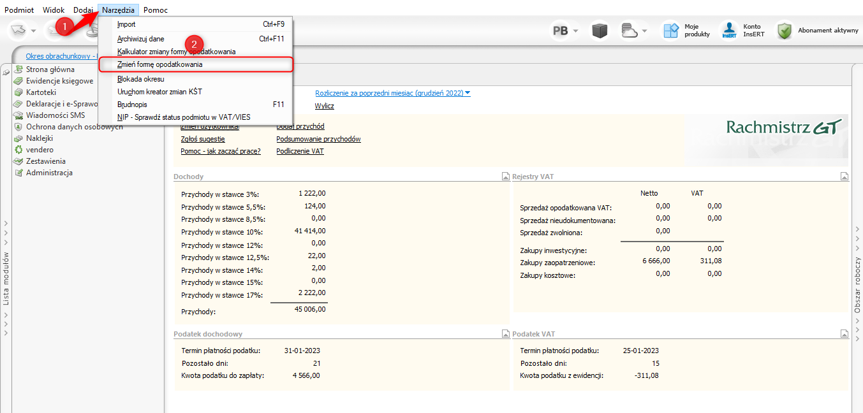Select Uruchom kreator zmian KŚT
The image size is (863, 413).
[x=195, y=92]
